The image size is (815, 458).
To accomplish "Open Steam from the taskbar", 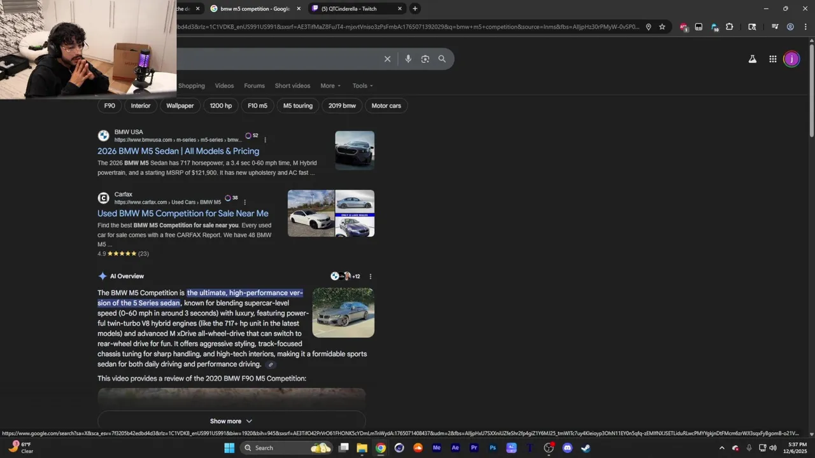I will [586, 448].
